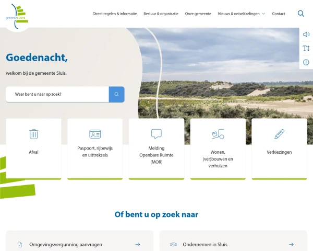Open Bestuur & organisatie menu item
Viewport: 313px width, 251px height.
click(161, 14)
